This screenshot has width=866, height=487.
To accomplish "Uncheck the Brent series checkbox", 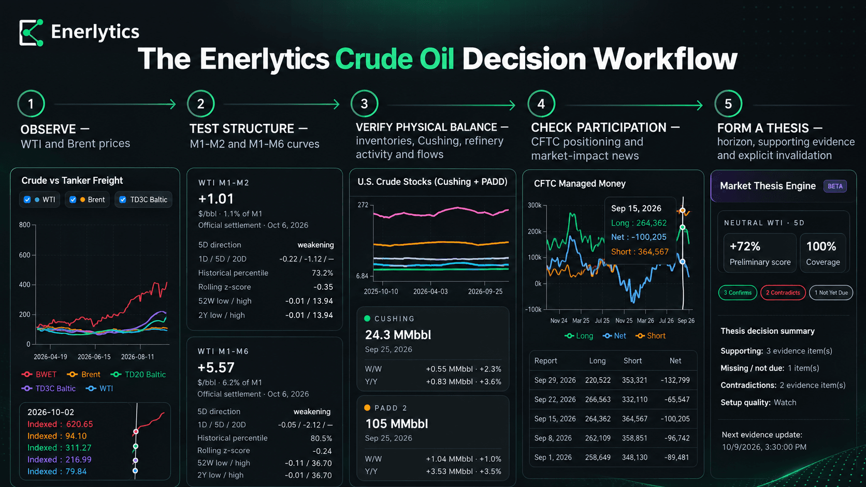I will click(73, 200).
